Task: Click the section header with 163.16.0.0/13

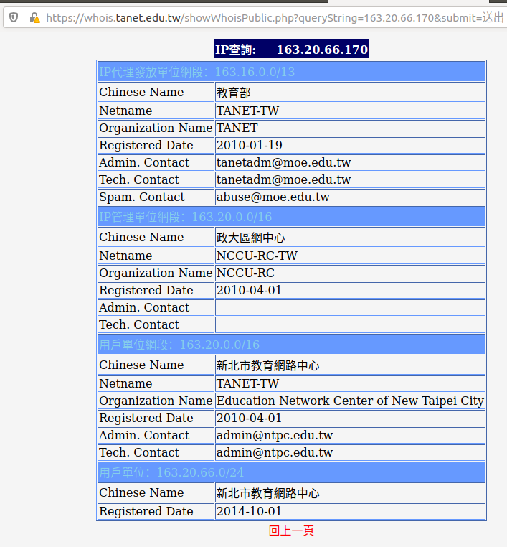Action: (x=292, y=72)
